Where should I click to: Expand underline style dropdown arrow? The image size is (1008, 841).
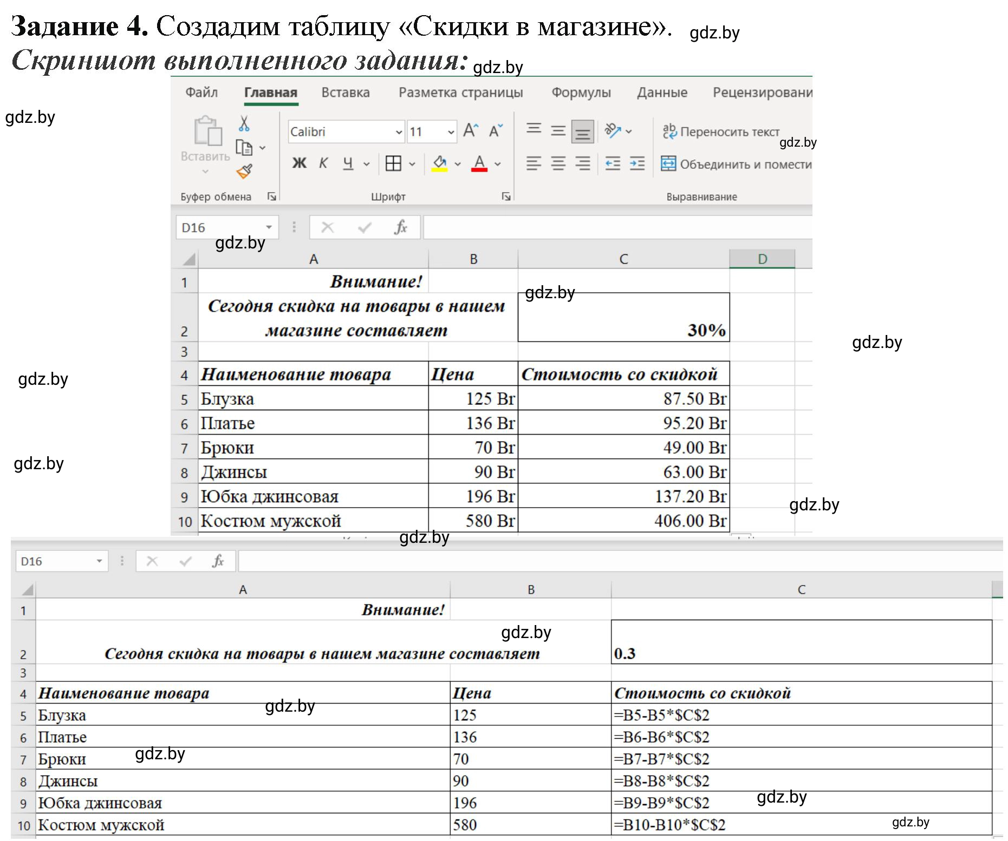coord(366,163)
